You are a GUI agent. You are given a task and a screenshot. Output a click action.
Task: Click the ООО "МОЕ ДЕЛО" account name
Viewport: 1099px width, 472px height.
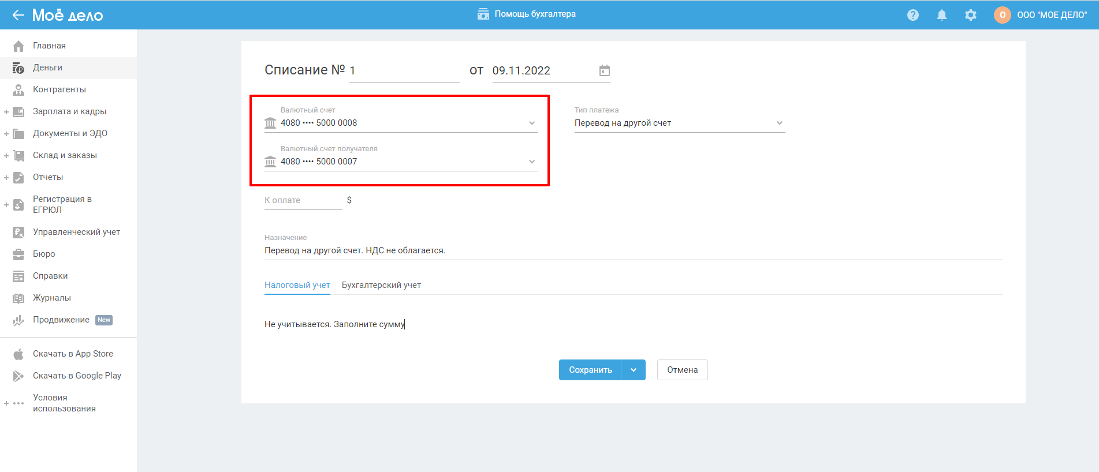tap(1052, 15)
